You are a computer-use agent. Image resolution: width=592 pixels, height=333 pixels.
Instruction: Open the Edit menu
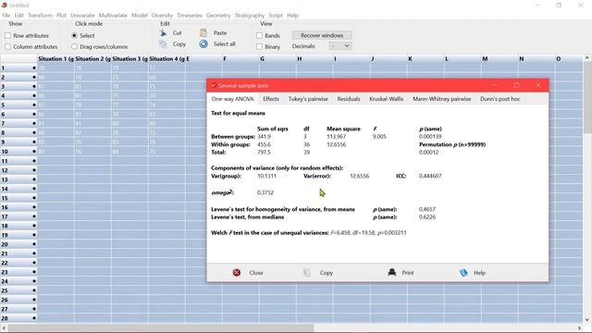click(18, 16)
